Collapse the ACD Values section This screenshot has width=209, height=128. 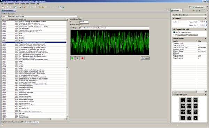point(205,18)
